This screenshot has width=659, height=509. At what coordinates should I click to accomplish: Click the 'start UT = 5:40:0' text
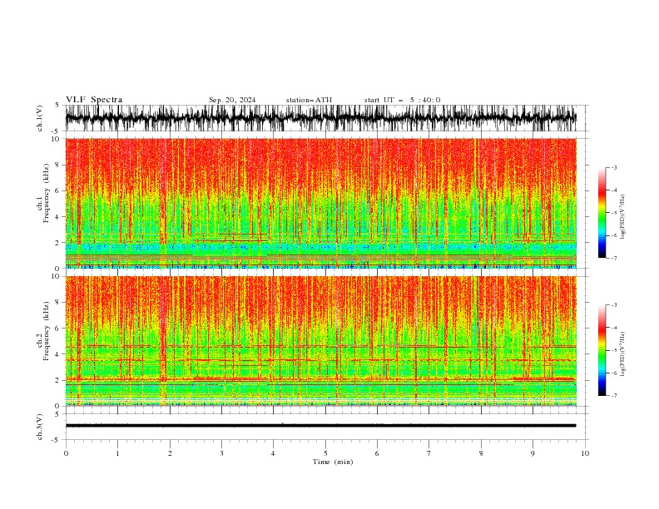click(x=402, y=100)
